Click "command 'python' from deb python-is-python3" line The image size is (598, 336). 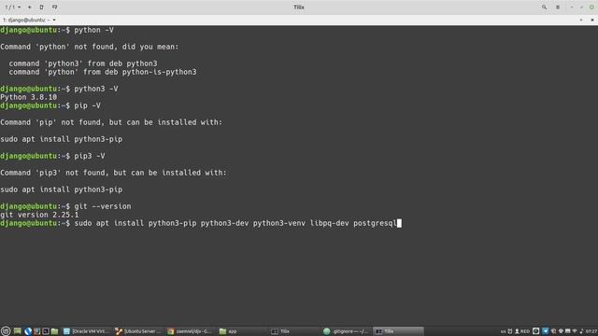click(x=103, y=72)
